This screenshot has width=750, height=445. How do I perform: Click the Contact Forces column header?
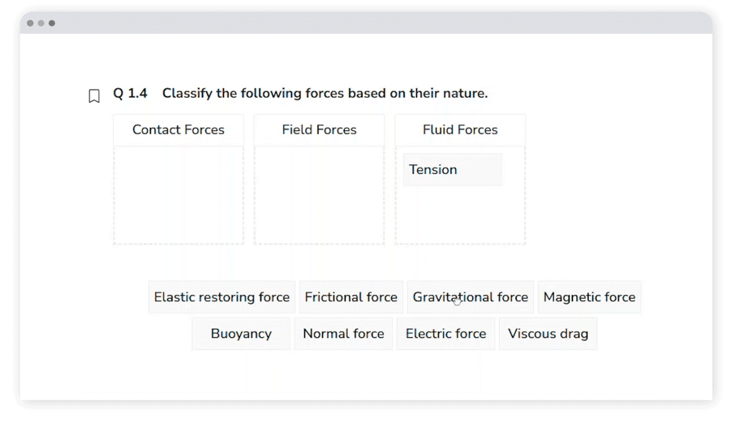coord(178,130)
